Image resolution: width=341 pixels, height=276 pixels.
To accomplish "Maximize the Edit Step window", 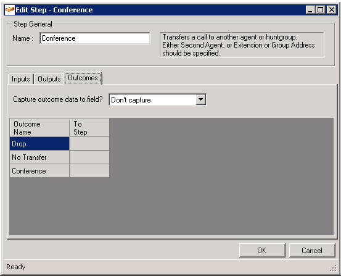I will pos(321,10).
